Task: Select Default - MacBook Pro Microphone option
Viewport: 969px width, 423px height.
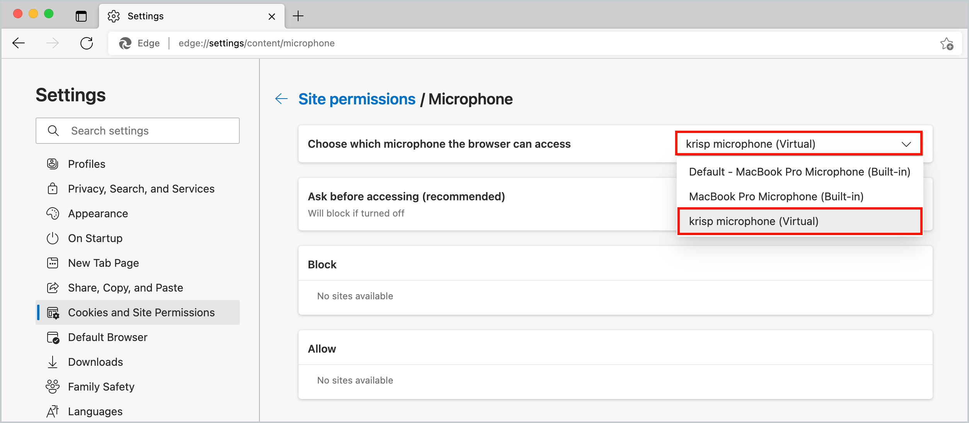Action: [800, 172]
